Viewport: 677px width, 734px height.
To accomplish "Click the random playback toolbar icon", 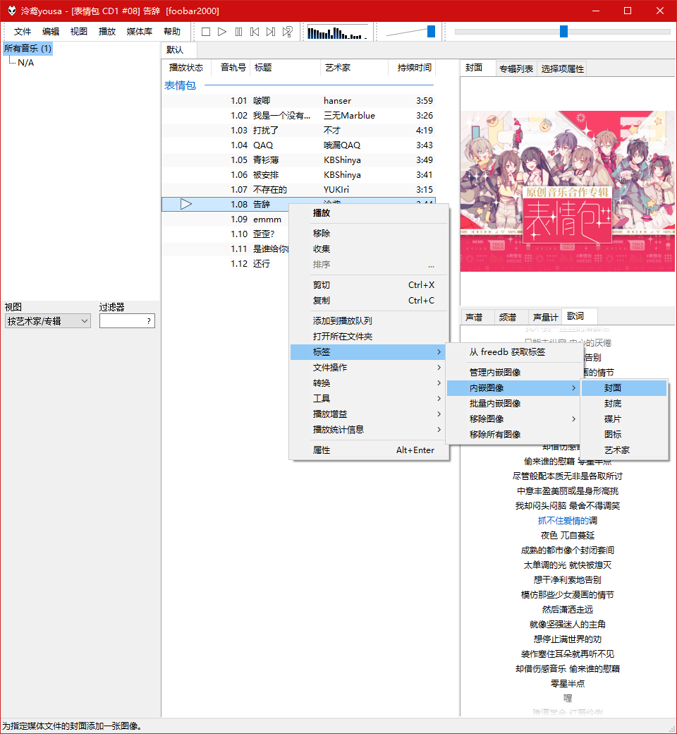I will tap(287, 32).
